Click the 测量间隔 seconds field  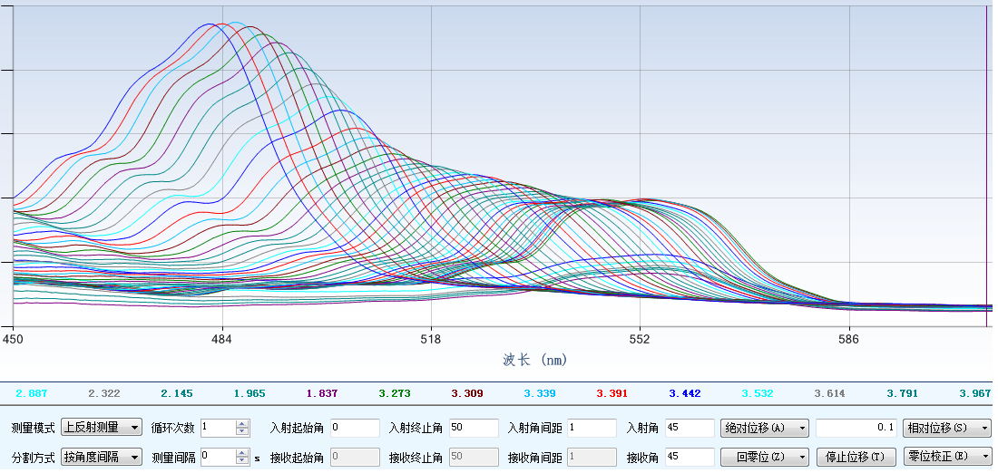219,457
